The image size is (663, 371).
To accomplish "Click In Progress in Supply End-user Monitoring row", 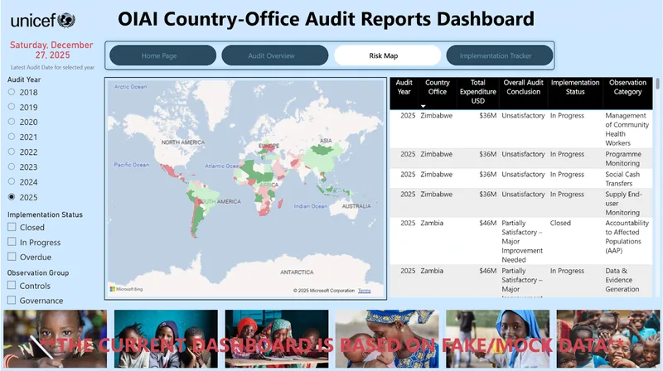I will tap(567, 195).
